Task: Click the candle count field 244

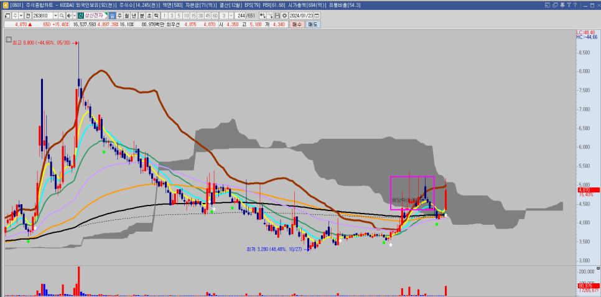Action: (x=240, y=16)
